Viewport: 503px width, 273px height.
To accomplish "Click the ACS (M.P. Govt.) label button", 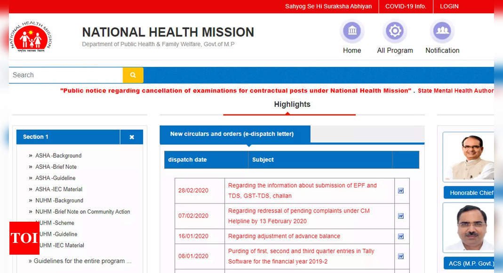I will pos(469,264).
